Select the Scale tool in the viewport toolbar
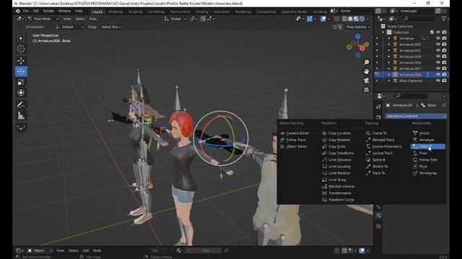Image resolution: width=462 pixels, height=259 pixels. 21,82
